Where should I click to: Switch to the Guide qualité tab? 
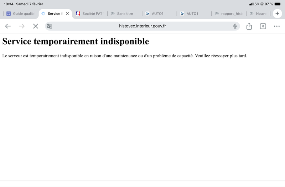(x=21, y=14)
